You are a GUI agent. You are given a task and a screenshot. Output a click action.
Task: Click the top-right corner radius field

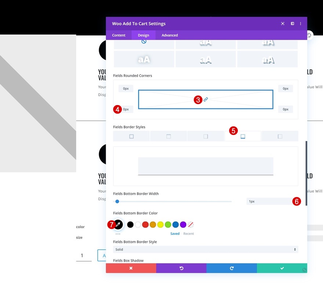point(286,89)
